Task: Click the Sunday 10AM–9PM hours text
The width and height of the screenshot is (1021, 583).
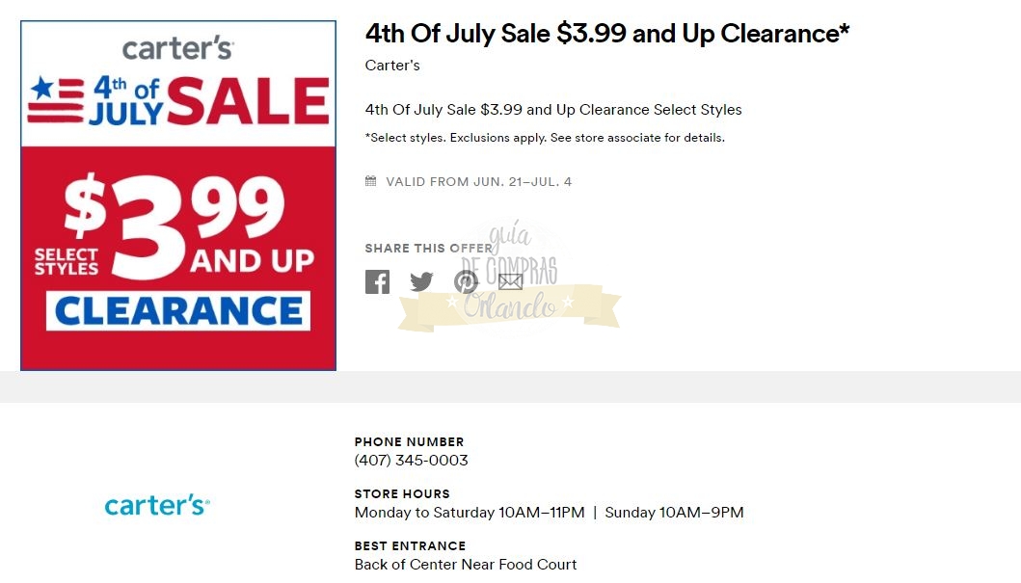Action: click(x=674, y=513)
